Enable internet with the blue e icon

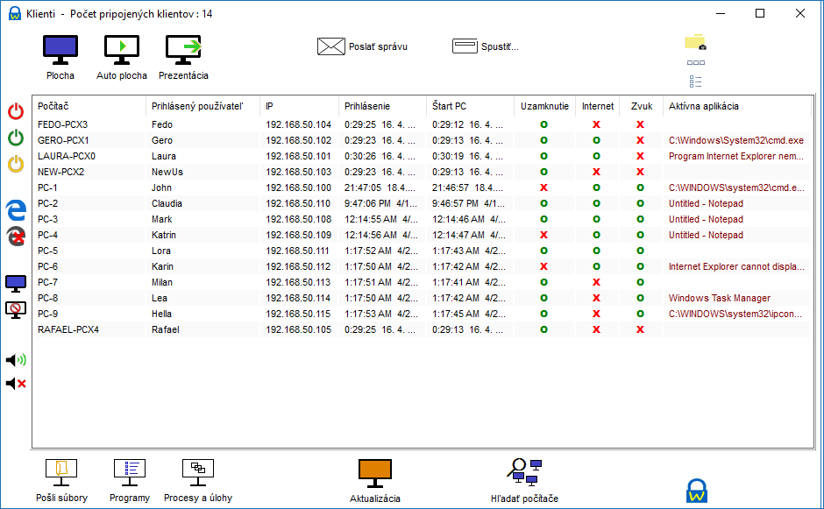16,210
